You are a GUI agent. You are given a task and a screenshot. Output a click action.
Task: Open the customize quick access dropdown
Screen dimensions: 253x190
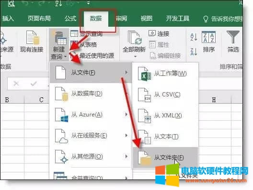(89, 3)
